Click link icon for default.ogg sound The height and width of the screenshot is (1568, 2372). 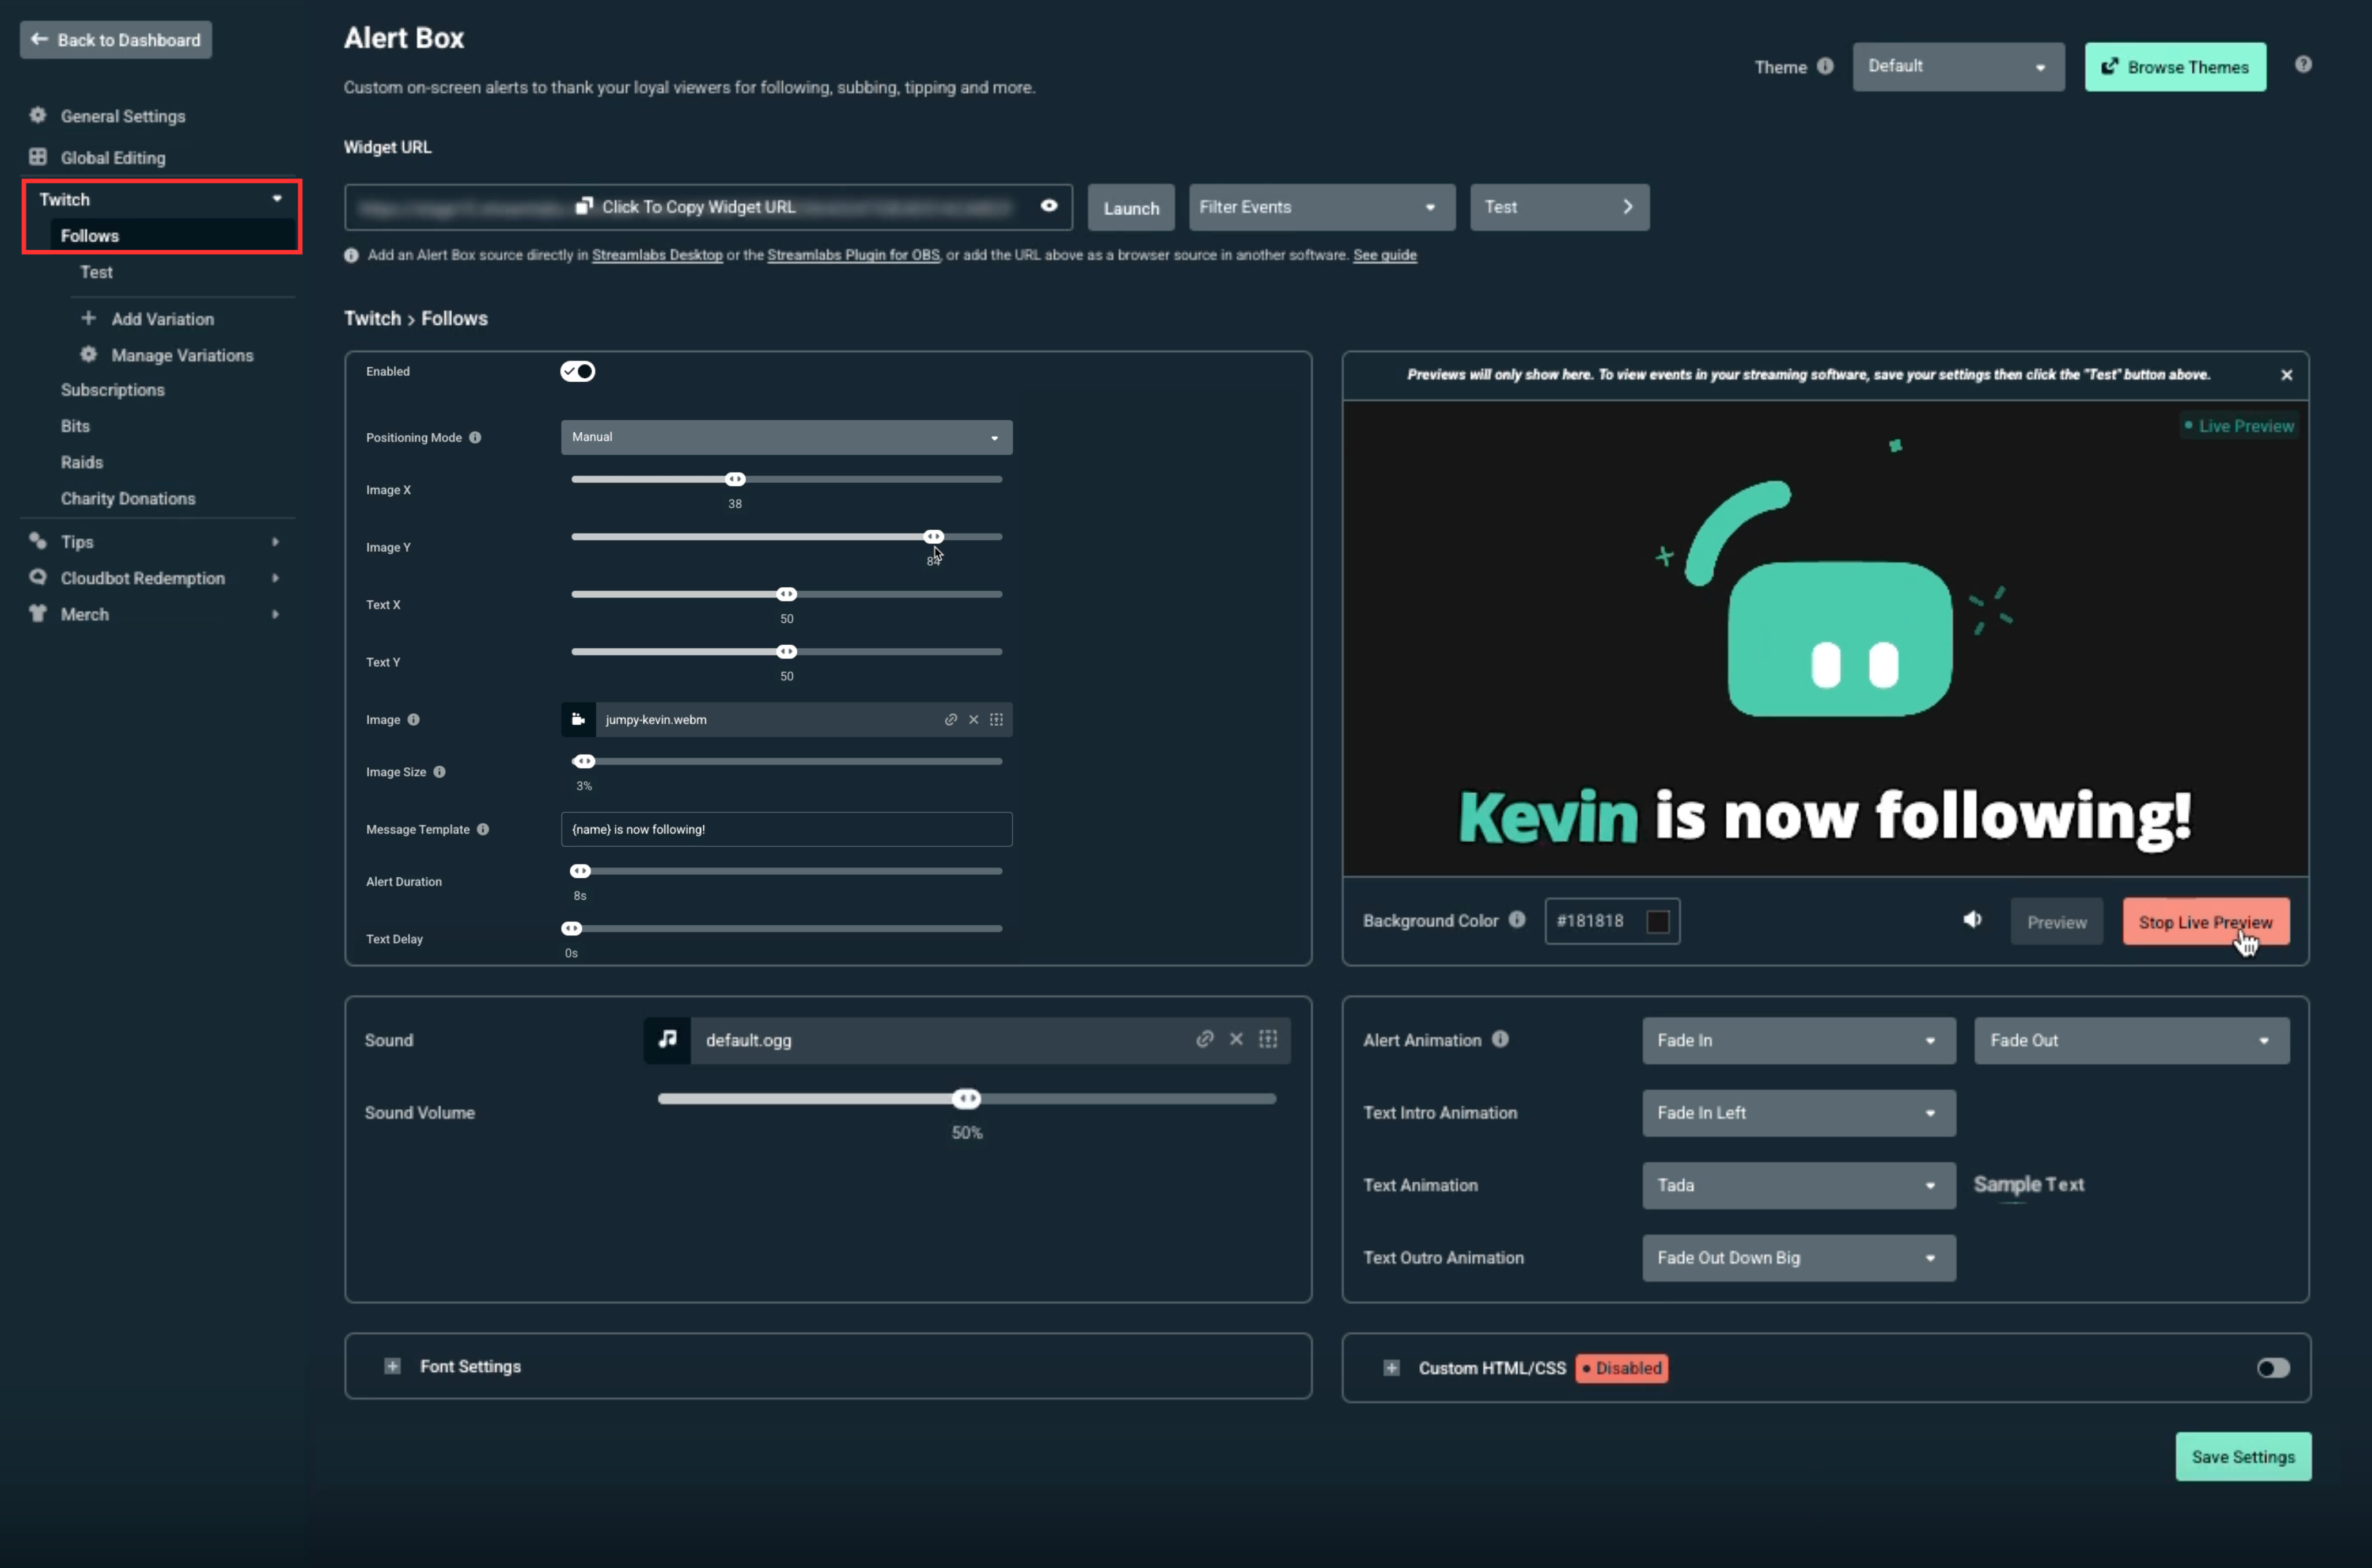point(1204,1039)
